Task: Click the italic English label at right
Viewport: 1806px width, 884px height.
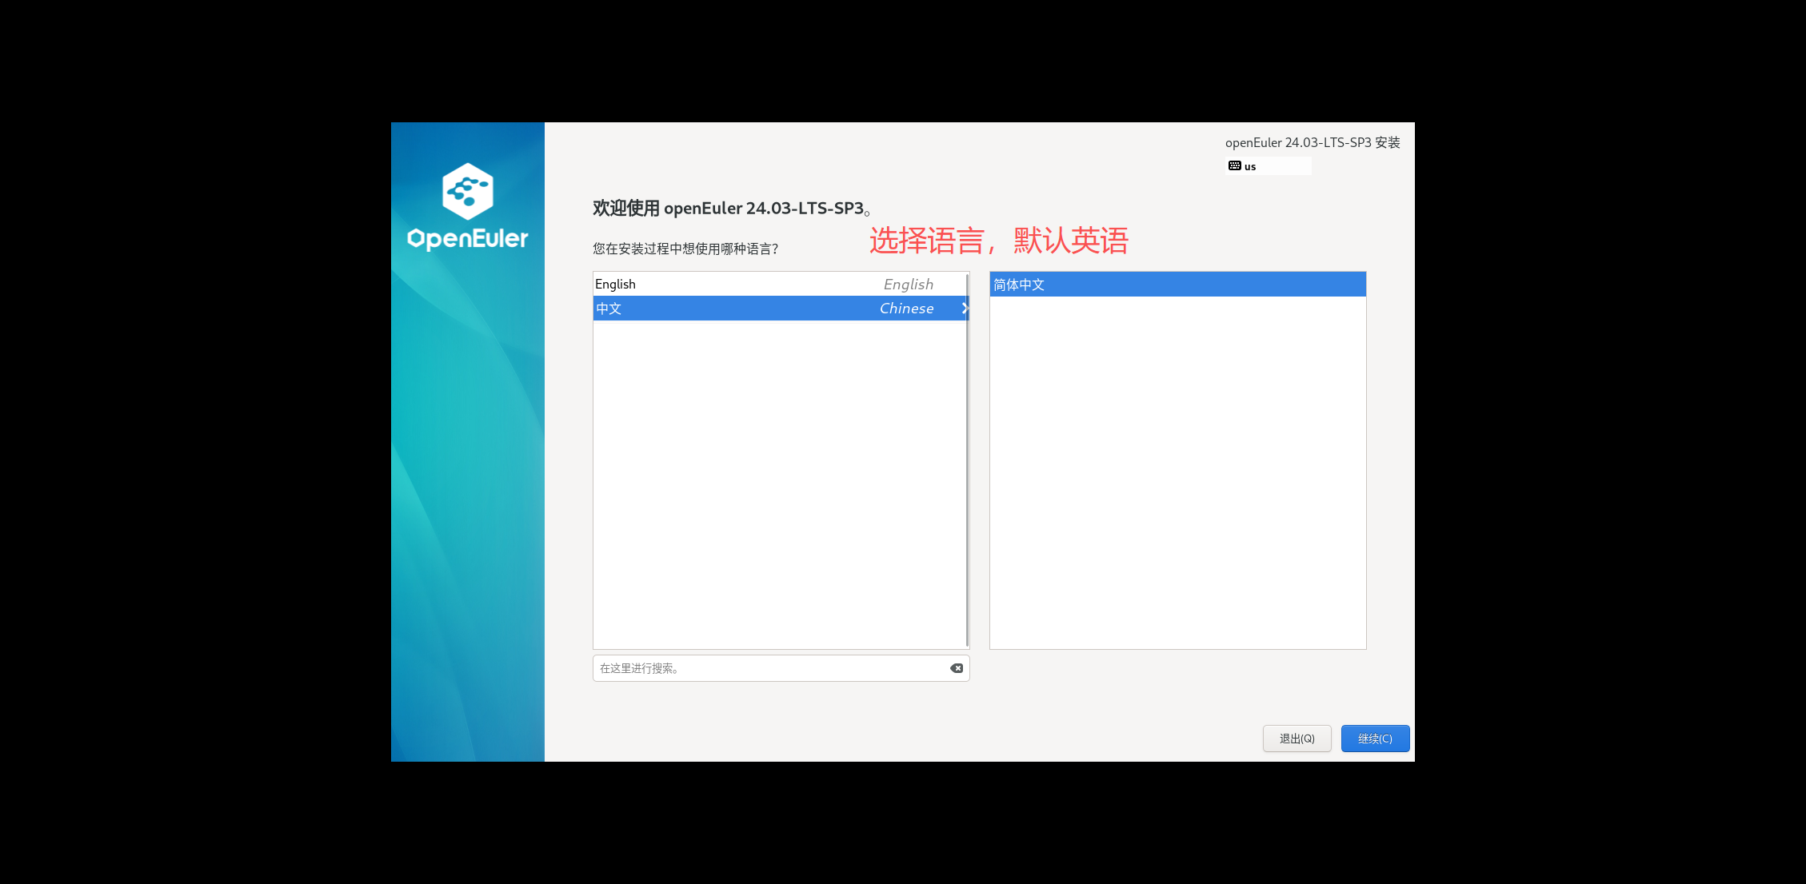Action: (x=908, y=285)
